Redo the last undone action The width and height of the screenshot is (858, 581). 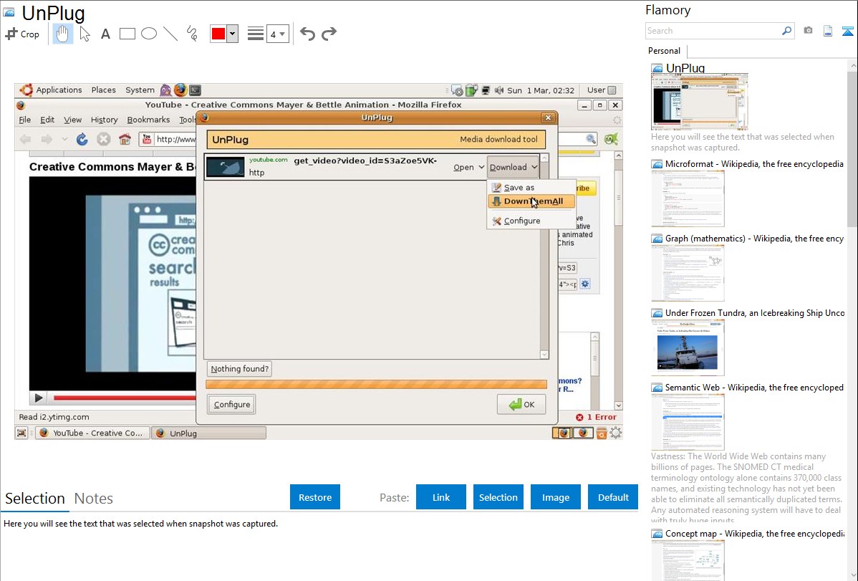click(329, 34)
